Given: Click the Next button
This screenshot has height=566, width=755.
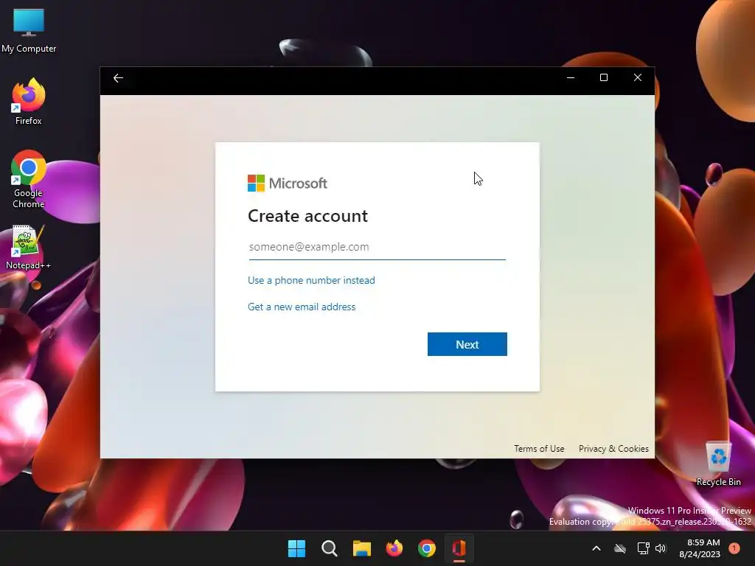Looking at the screenshot, I should 467,344.
